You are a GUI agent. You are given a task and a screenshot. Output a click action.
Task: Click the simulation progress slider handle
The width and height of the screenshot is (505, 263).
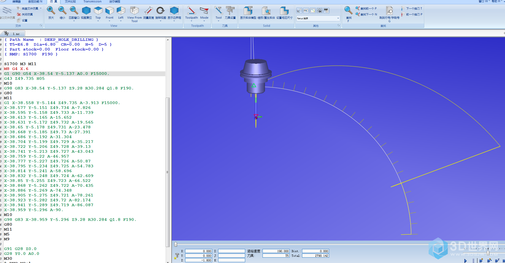(176, 244)
